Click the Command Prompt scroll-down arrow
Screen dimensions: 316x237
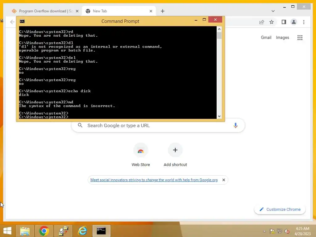219,116
